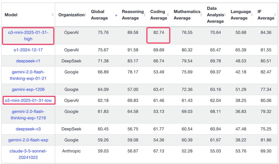Screen dimensions: 279x164
Task: Open the gemini-2.0-flash-thinking-exp-01-21 link
Action: (x=28, y=75)
